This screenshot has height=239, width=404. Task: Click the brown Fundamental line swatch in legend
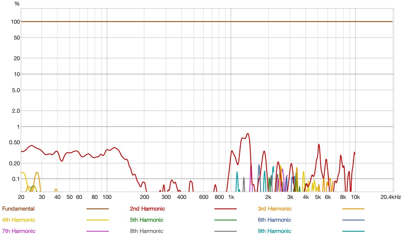click(98, 209)
